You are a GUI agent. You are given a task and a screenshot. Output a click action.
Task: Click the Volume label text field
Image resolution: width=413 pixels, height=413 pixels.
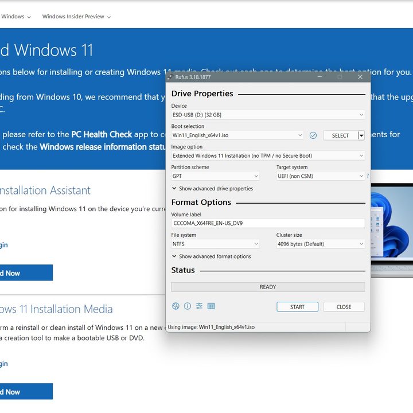268,223
